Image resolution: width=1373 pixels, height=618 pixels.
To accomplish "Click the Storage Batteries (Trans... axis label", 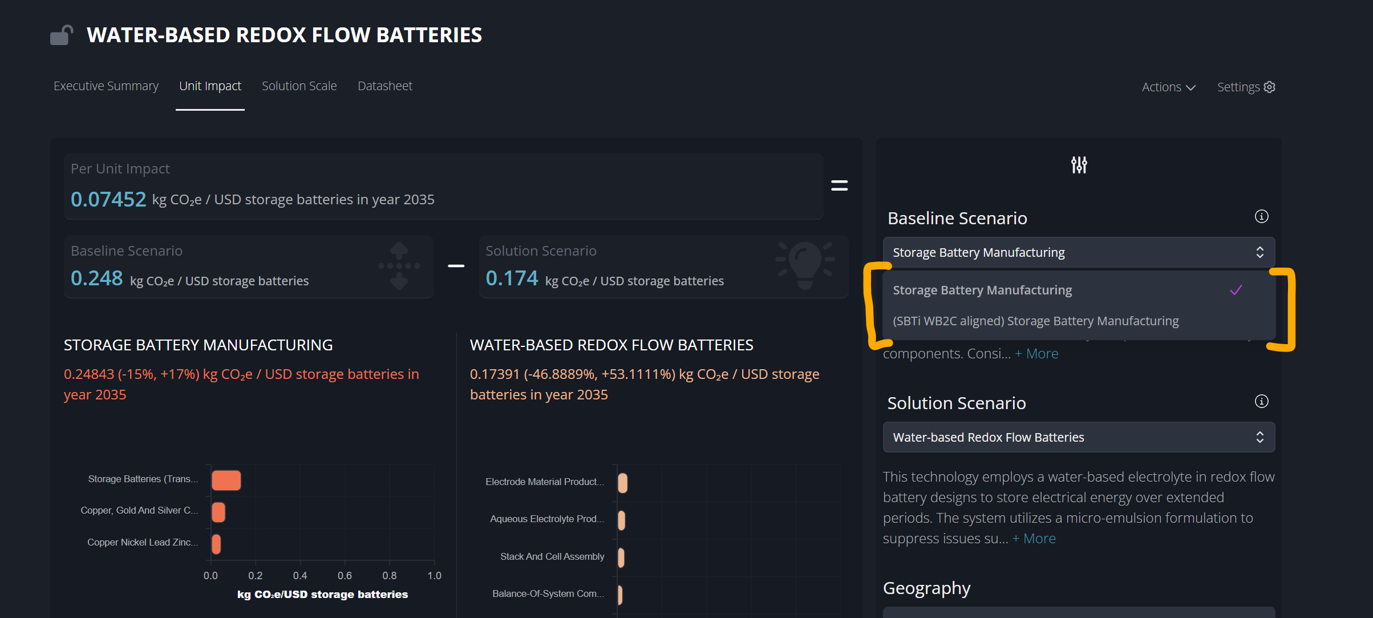I will click(x=143, y=479).
